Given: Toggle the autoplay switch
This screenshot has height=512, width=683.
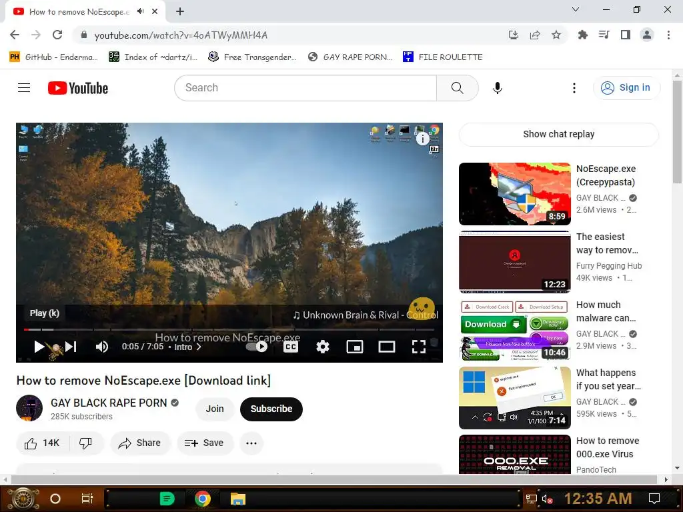Looking at the screenshot, I should (x=257, y=347).
